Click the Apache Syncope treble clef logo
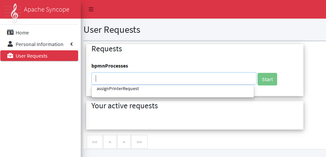Screen dimensions: 326x157 click(14, 13)
